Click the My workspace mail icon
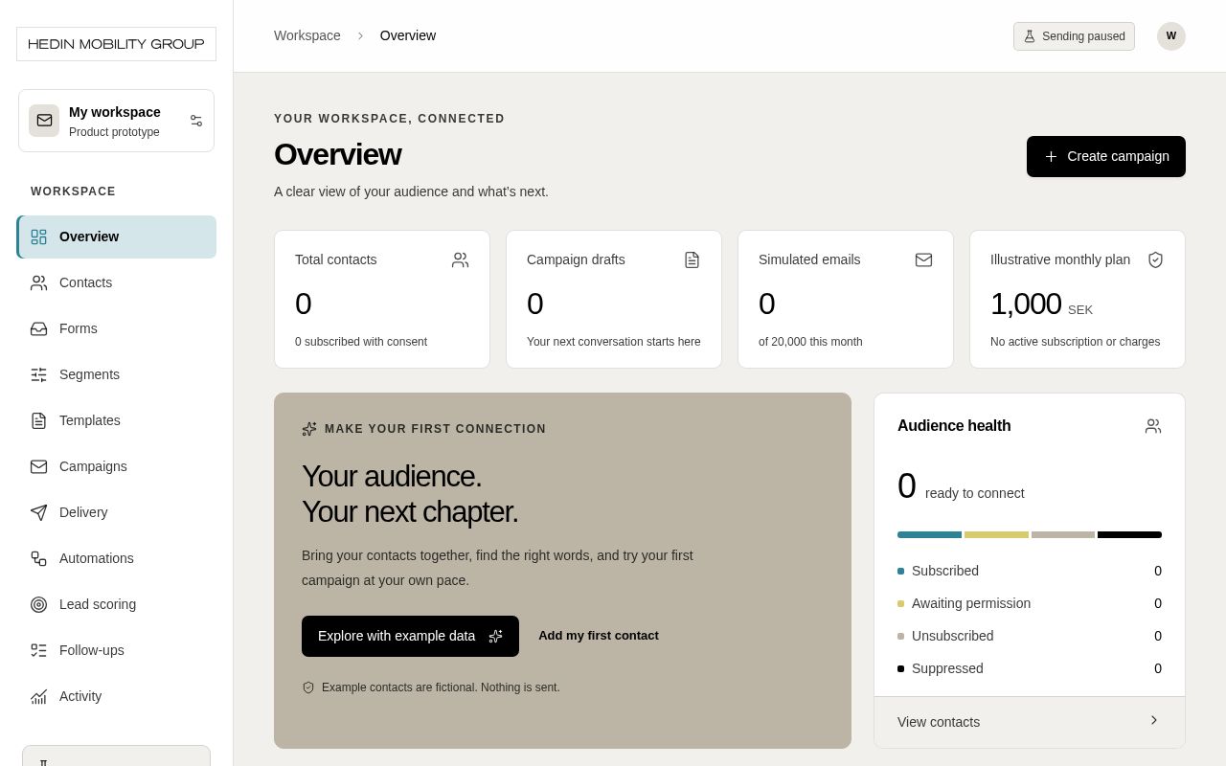 (x=44, y=121)
